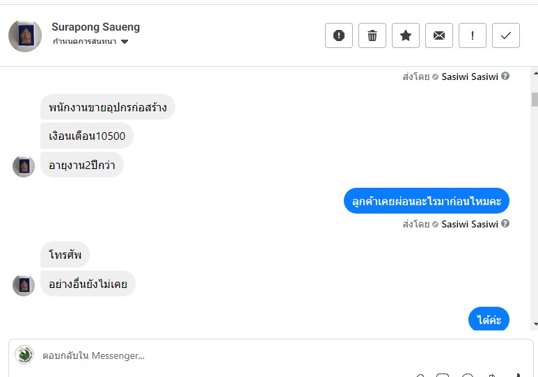The image size is (538, 377).
Task: Click sender avatar next to อายุงาน2ปีกว่า
Action: pos(24,166)
